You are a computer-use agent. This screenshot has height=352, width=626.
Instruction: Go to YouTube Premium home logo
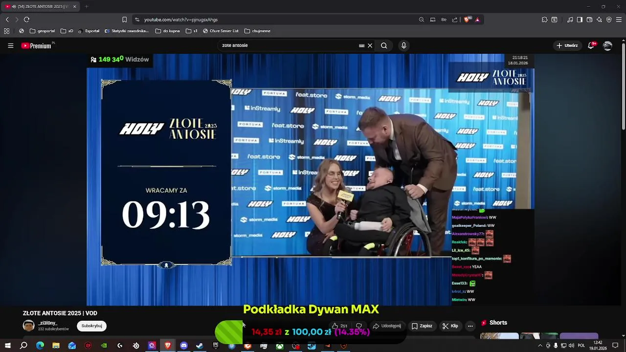tap(37, 45)
